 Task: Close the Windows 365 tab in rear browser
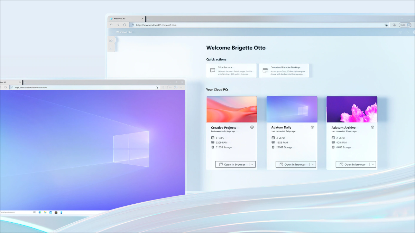click(142, 19)
